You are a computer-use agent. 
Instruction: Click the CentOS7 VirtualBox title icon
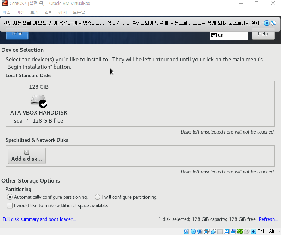(5, 3)
